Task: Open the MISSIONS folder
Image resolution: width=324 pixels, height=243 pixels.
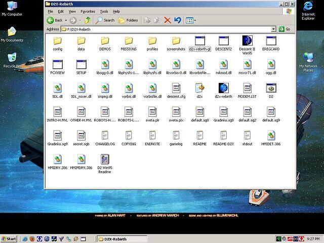Action: coord(129,41)
